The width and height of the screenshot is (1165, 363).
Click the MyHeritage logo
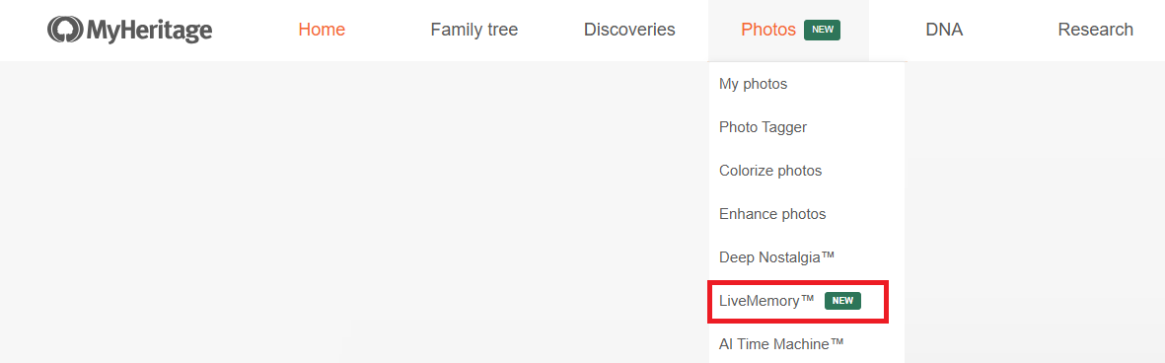pyautogui.click(x=130, y=30)
